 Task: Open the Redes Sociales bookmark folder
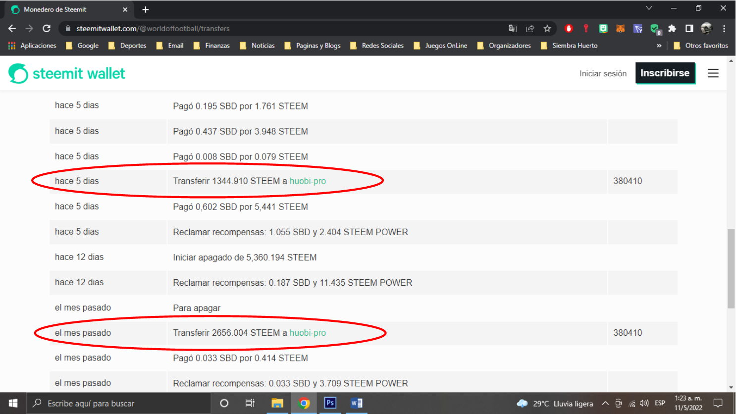(377, 46)
